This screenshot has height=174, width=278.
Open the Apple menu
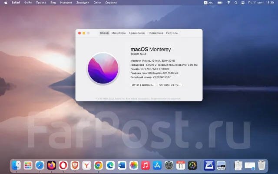[6, 3]
